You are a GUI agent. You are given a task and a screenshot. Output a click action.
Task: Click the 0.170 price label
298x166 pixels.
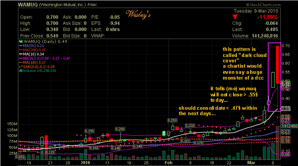pyautogui.click(x=198, y=143)
